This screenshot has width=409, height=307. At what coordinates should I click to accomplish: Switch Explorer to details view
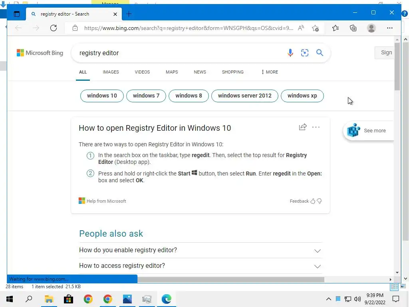(394, 287)
